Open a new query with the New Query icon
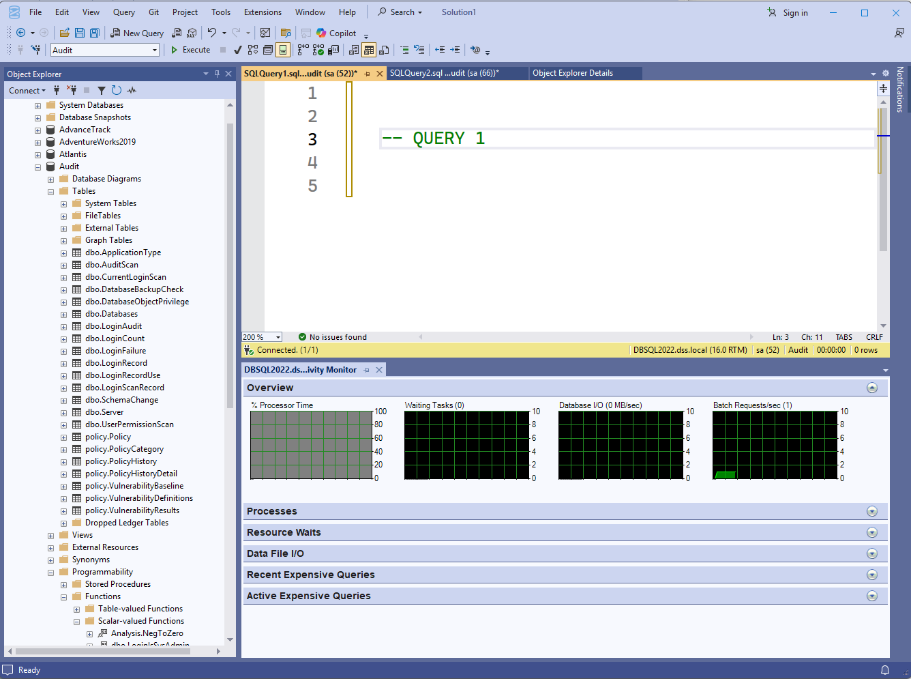Screen dimensions: 911x679 click(136, 32)
